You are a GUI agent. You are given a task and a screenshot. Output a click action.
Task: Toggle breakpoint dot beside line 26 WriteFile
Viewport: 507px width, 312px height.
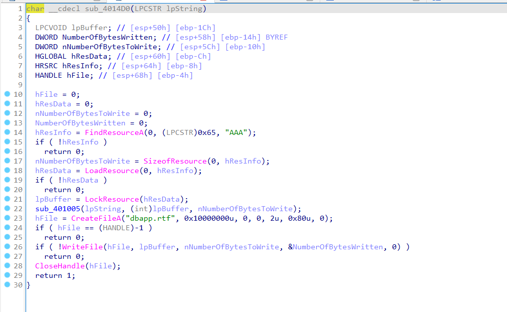tap(7, 247)
